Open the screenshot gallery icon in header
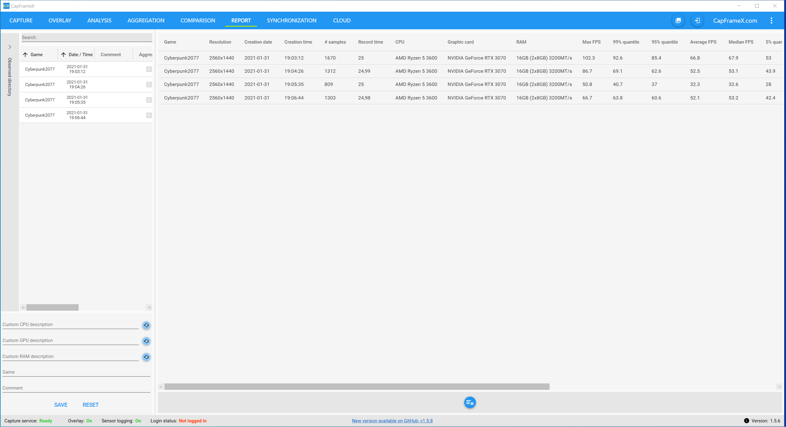The image size is (786, 427). (x=678, y=21)
